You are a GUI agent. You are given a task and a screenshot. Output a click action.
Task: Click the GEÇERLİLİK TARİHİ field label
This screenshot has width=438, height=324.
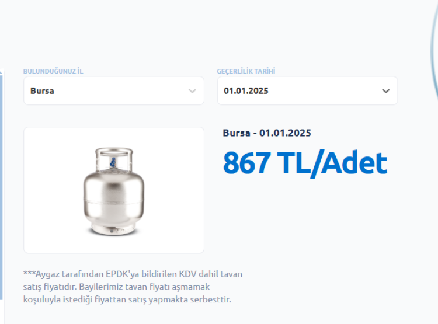tap(246, 71)
